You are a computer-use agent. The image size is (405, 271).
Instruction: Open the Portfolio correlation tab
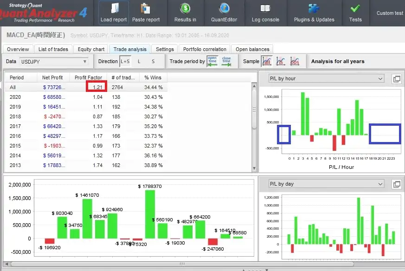tap(205, 49)
